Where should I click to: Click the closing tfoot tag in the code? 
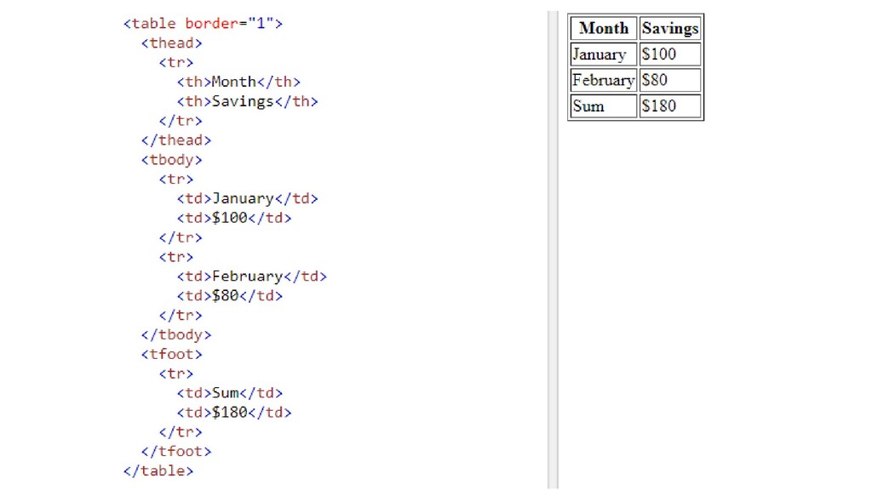click(x=175, y=451)
